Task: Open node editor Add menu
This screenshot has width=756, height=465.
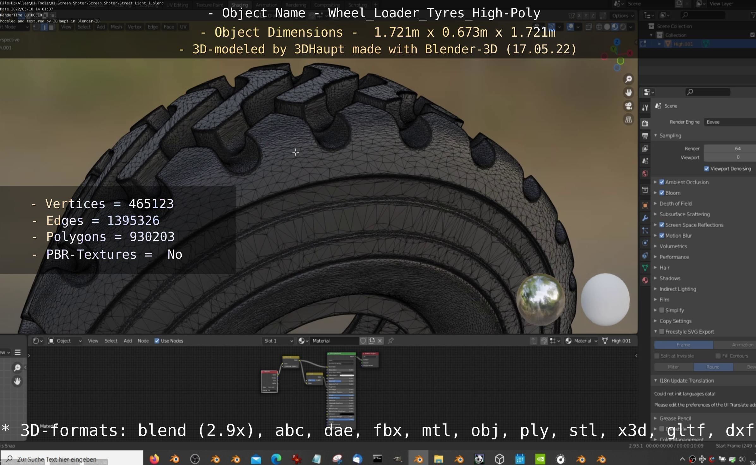Action: coord(128,341)
